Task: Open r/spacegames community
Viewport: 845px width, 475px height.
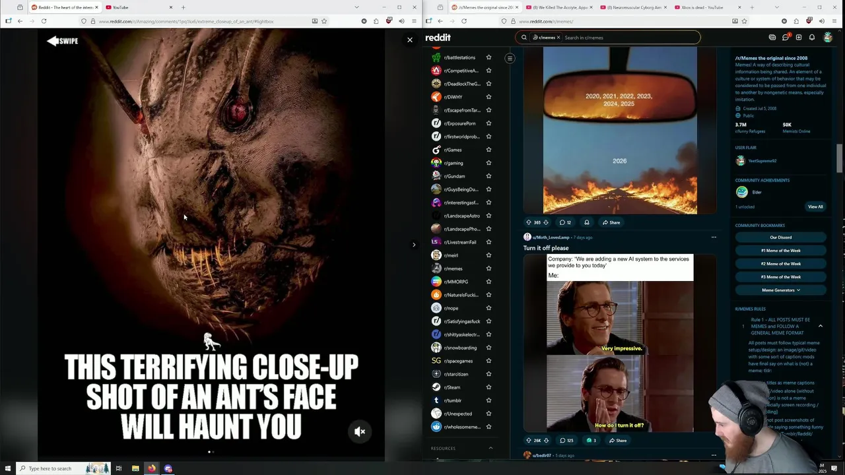Action: pos(457,361)
